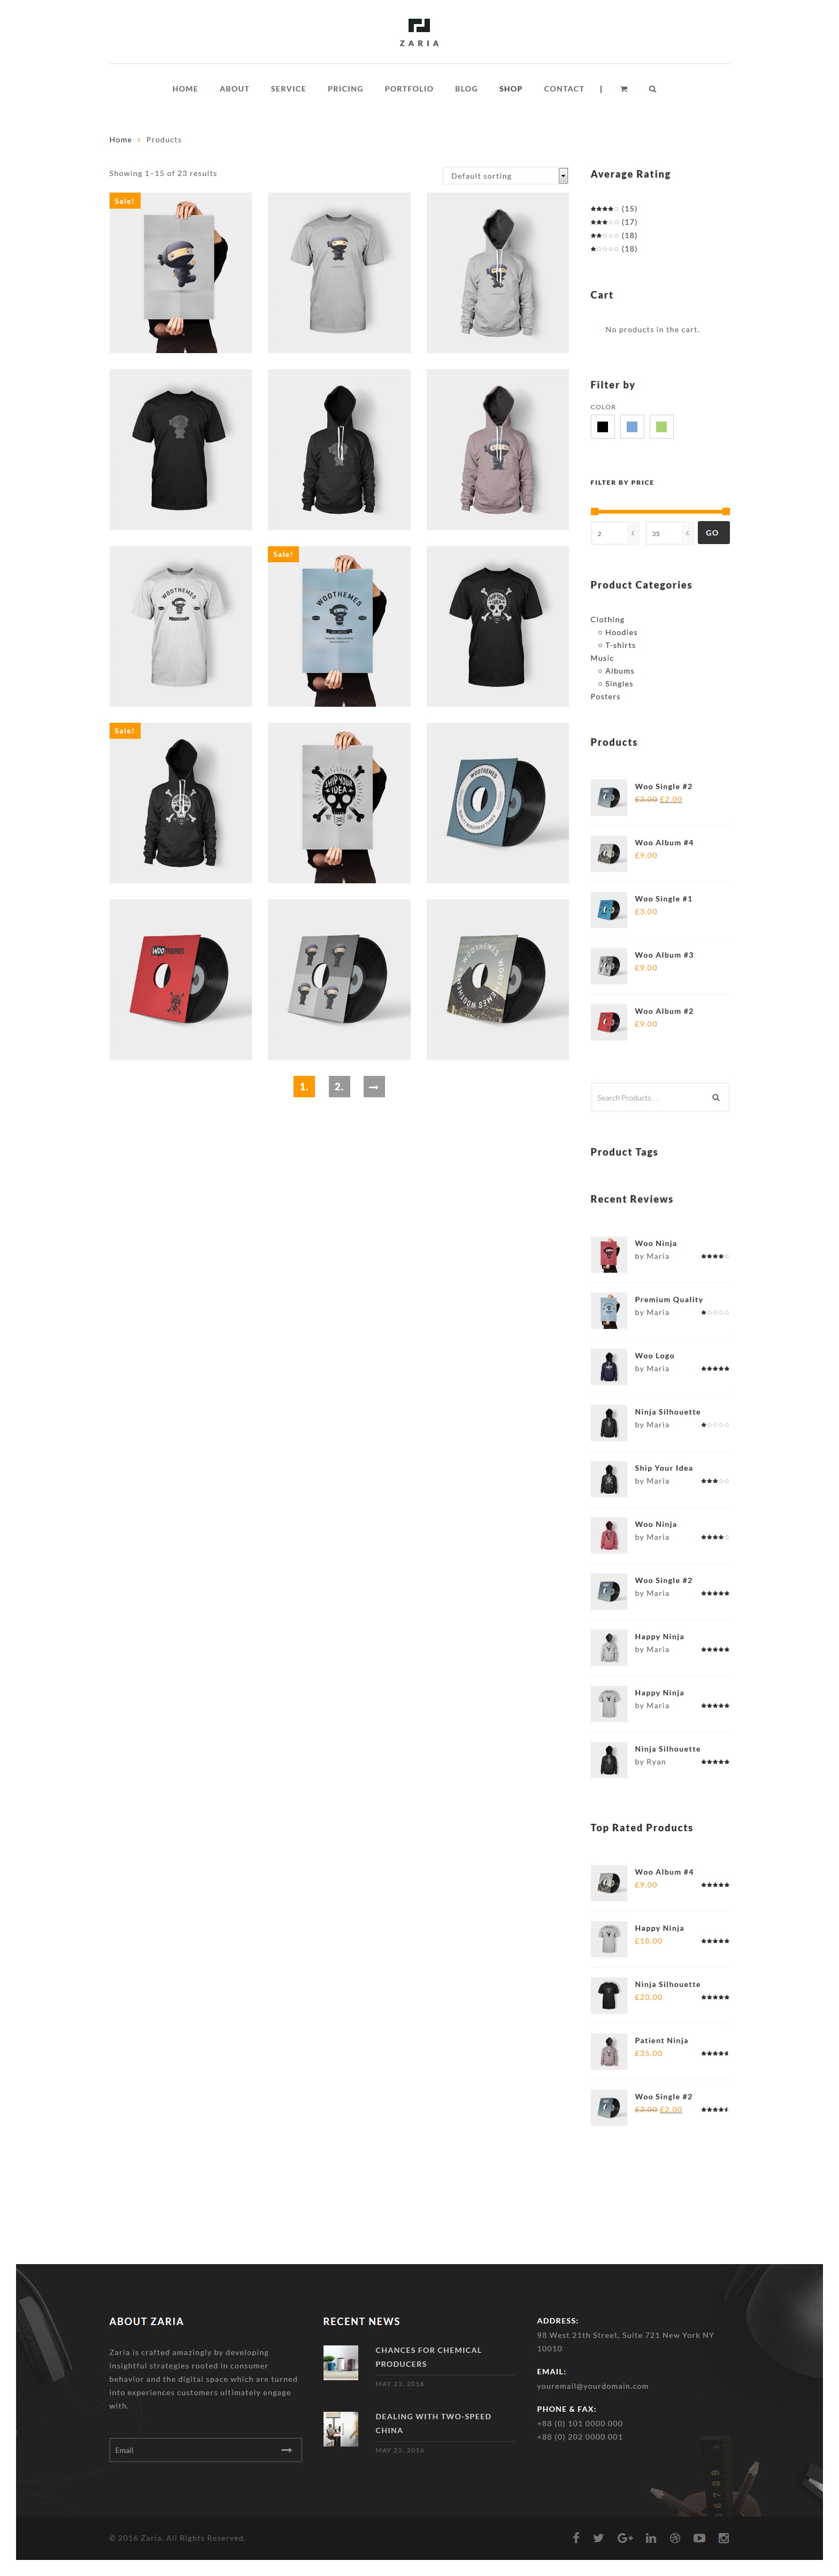Click the price slider right handle

point(726,511)
